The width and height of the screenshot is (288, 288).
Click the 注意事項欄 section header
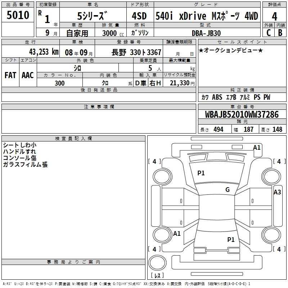[99, 107]
